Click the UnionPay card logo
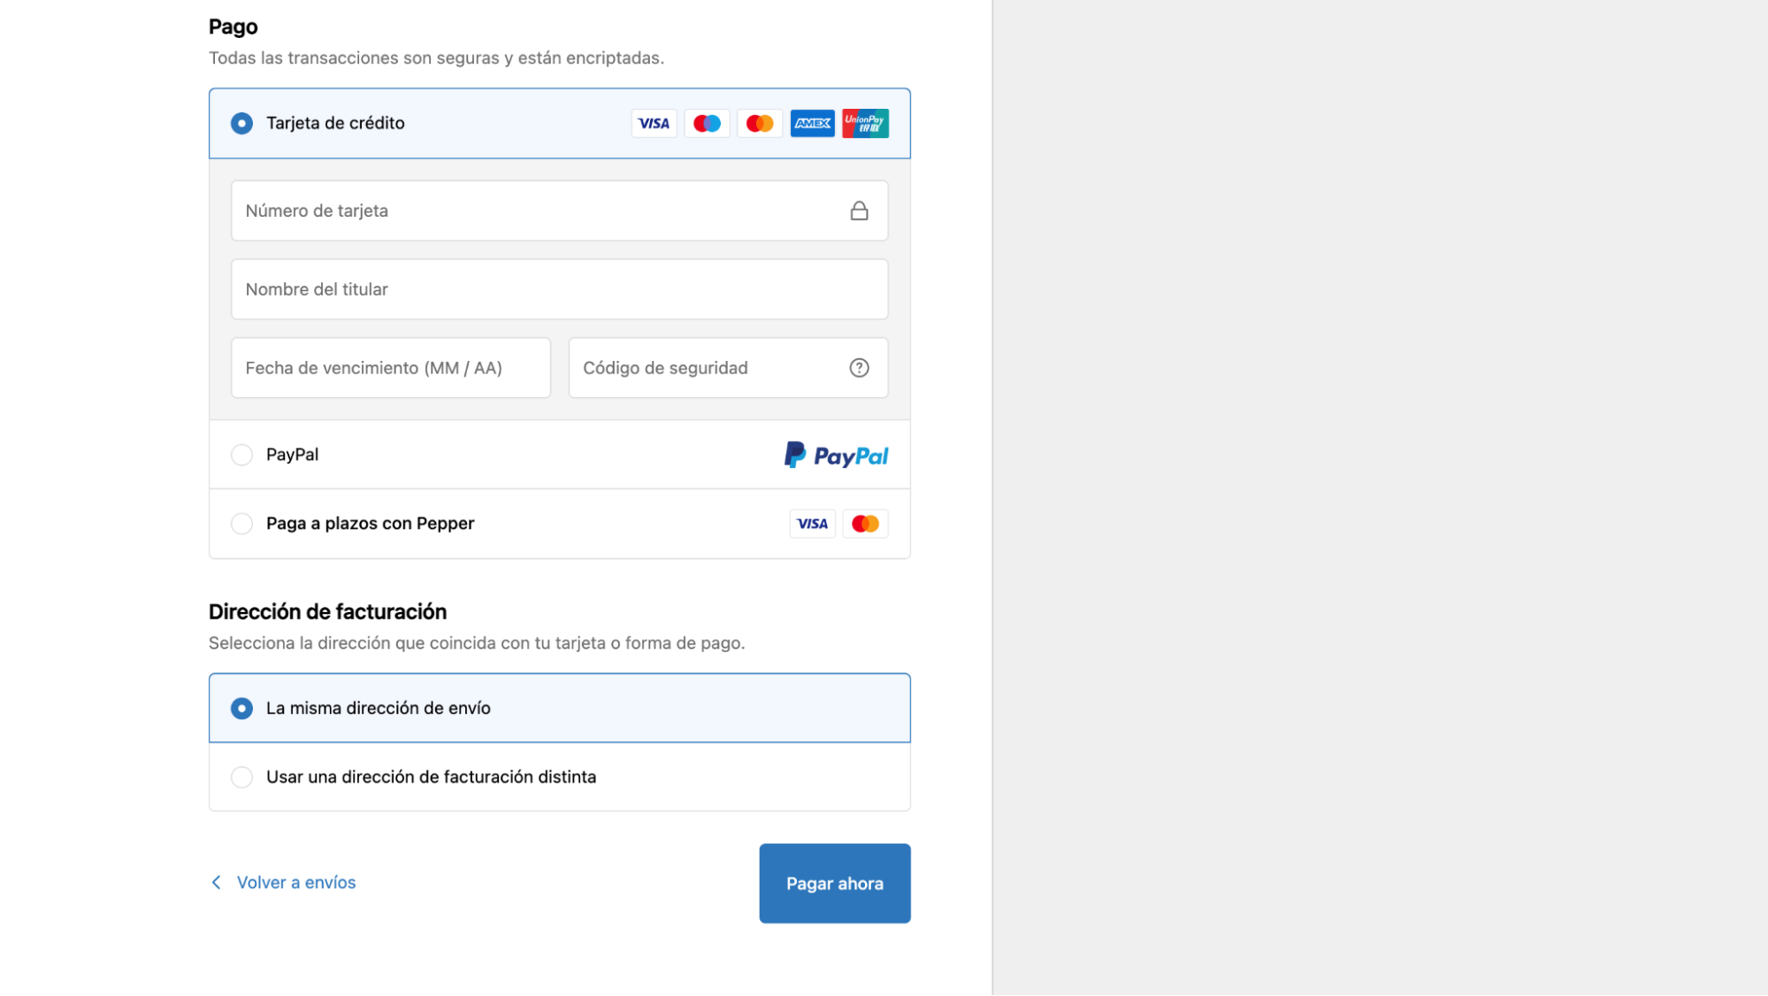 865,124
